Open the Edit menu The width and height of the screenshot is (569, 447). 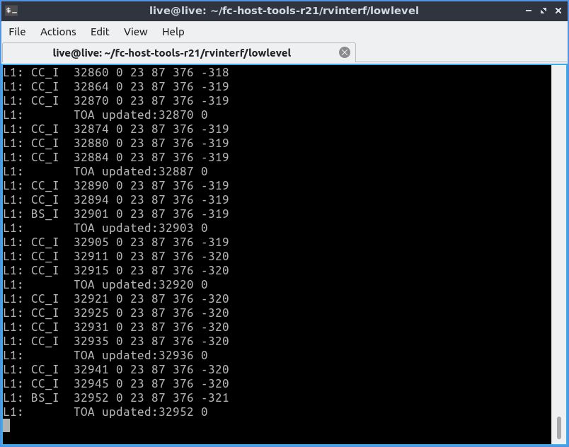100,32
